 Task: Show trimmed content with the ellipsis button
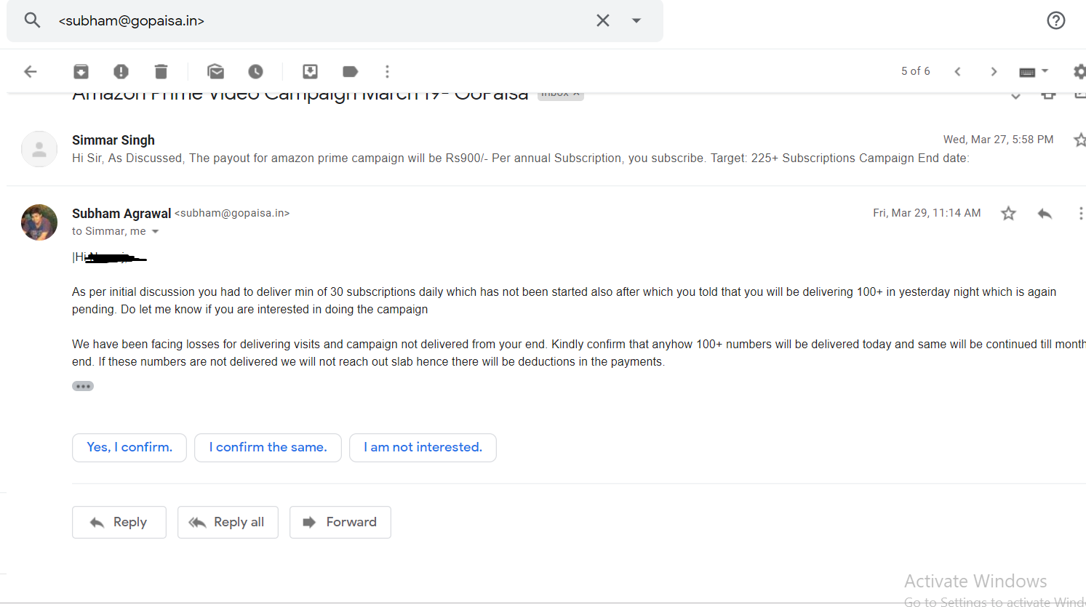pyautogui.click(x=83, y=386)
